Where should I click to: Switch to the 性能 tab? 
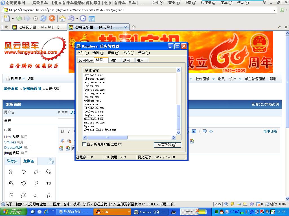point(113,60)
